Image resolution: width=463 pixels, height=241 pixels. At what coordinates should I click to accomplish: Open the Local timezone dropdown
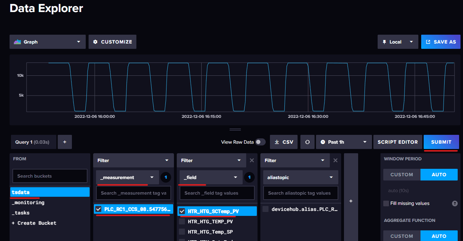pos(398,42)
